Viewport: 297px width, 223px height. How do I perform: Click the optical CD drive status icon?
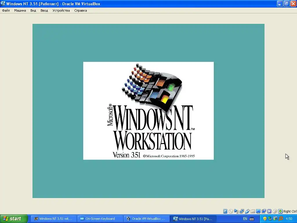231,211
